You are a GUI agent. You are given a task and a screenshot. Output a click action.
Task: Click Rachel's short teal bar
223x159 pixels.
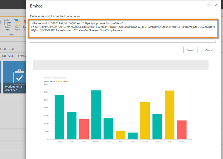pos(133,136)
